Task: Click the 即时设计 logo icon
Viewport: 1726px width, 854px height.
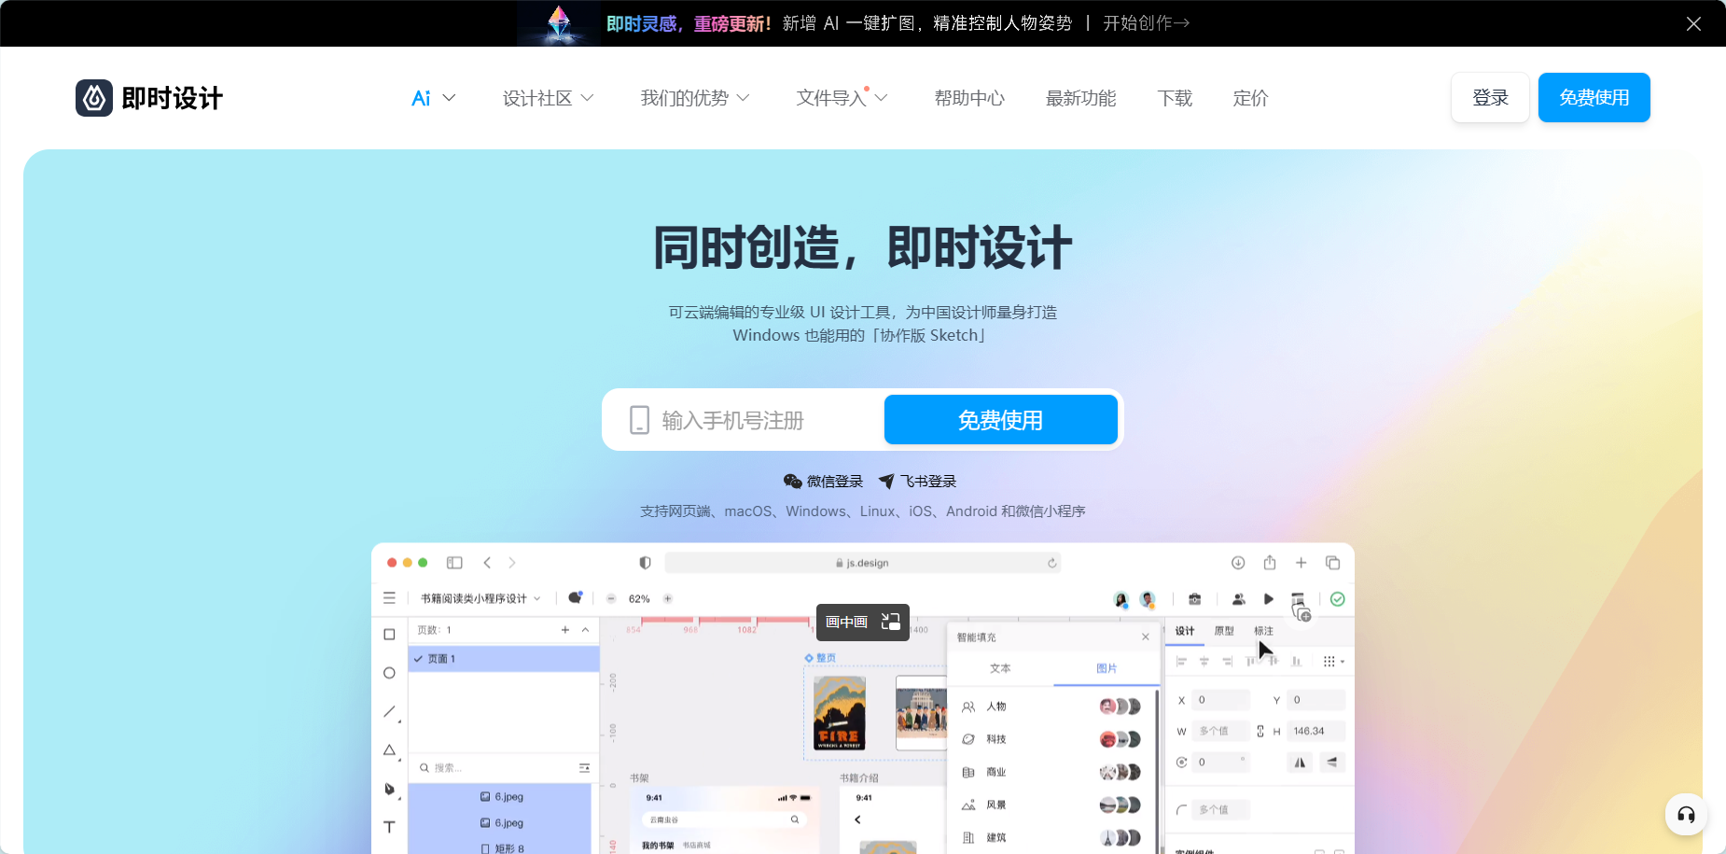Action: 94,98
